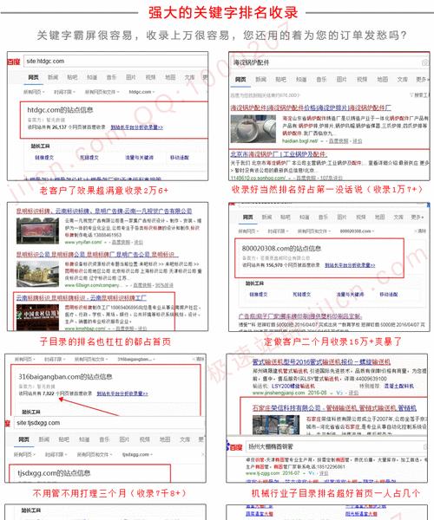This screenshot has height=520, width=434.
Task: Click 流量与关键词 under htdgc.com 站长工具
Action: click(139, 158)
